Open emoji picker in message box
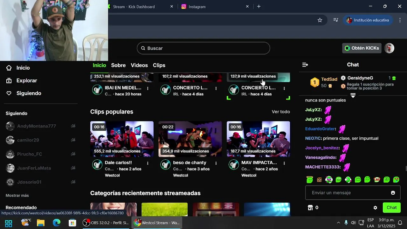Screen dimensions: 407x229 point(393,193)
